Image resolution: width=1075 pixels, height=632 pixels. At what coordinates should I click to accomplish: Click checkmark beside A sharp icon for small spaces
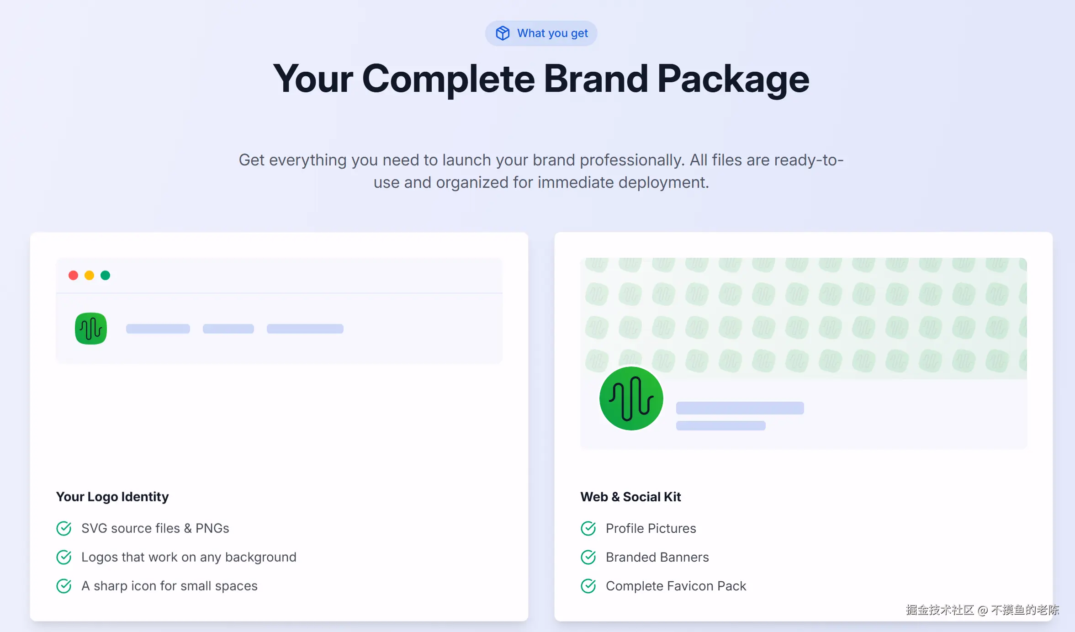[64, 586]
